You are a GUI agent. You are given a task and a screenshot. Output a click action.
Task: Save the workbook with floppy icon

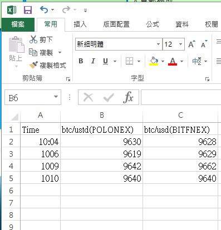coord(28,9)
